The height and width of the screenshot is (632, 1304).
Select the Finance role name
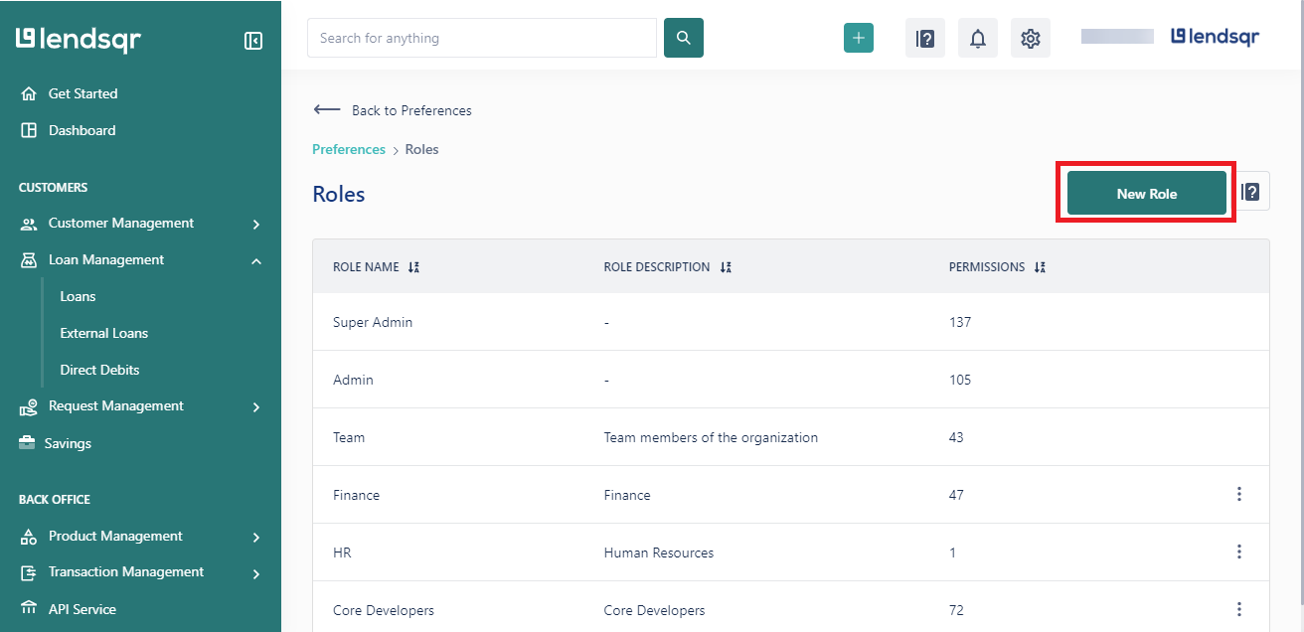356,495
